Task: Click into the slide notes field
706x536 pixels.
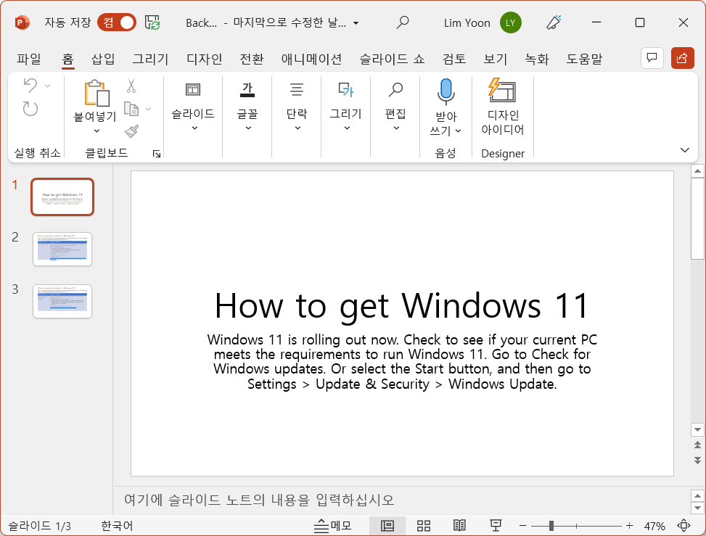Action: pos(401,500)
